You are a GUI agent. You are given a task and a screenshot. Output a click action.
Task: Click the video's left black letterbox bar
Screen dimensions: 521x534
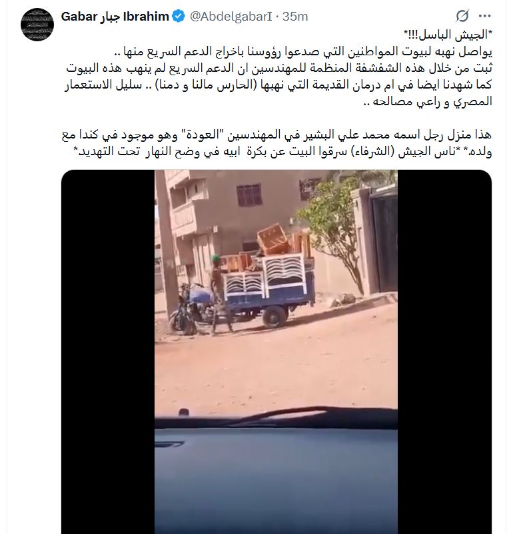(108, 352)
